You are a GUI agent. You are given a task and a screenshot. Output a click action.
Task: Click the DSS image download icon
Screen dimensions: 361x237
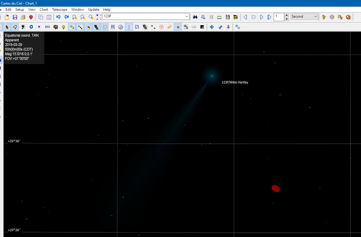(47, 27)
